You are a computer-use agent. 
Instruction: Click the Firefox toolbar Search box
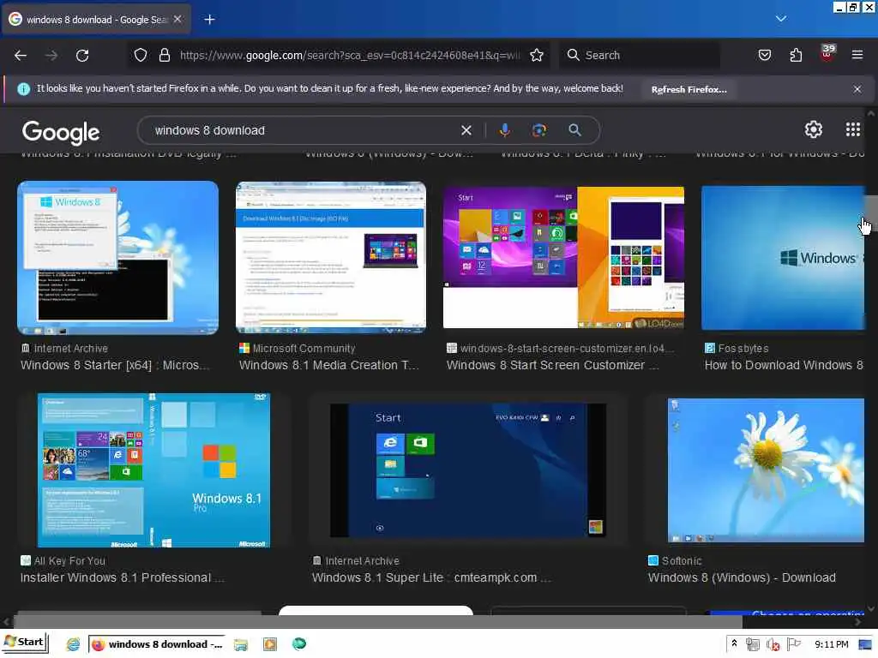(x=639, y=55)
